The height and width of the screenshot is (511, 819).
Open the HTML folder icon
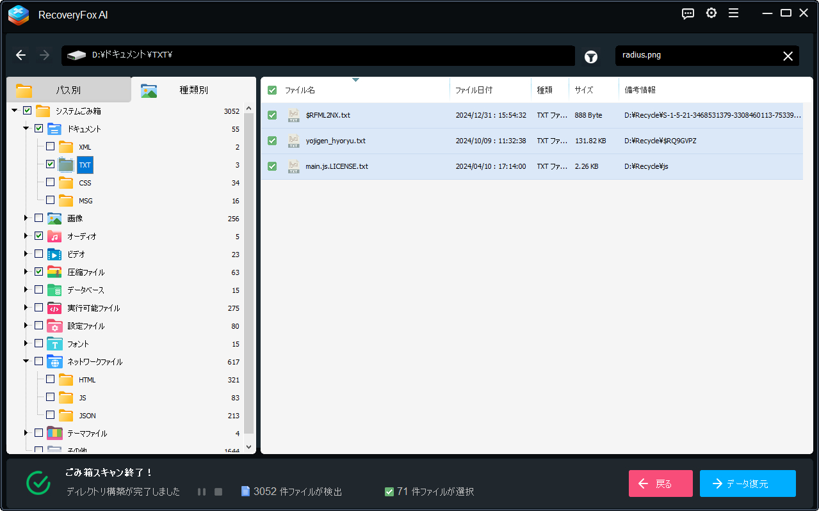point(66,379)
